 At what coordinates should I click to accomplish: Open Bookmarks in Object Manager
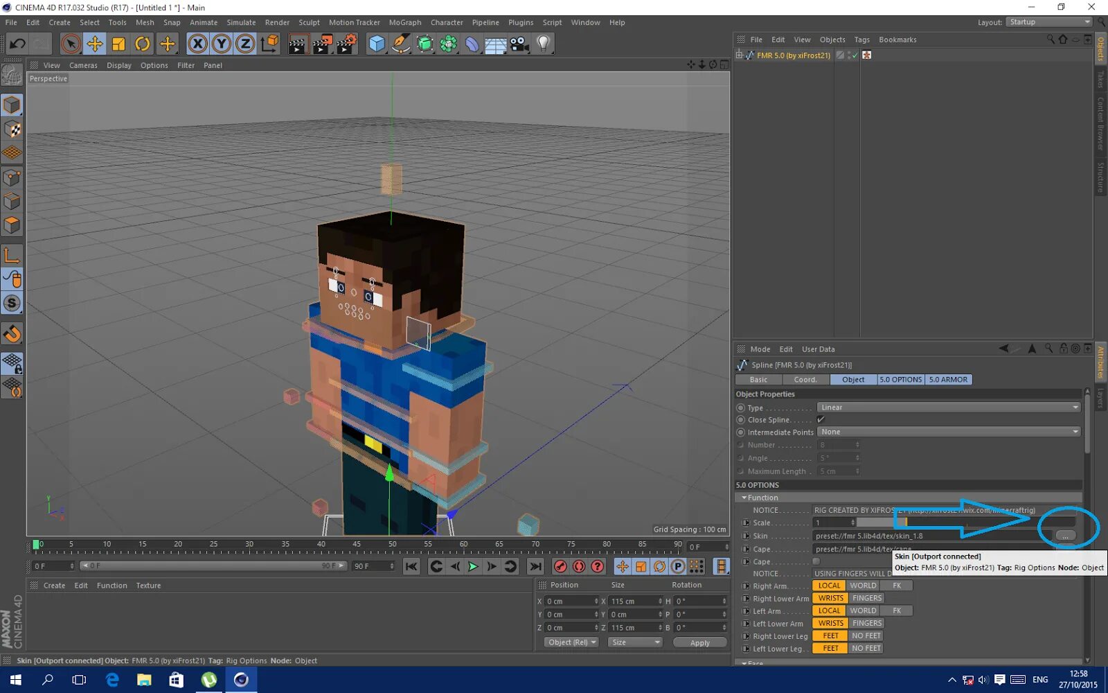pyautogui.click(x=897, y=40)
